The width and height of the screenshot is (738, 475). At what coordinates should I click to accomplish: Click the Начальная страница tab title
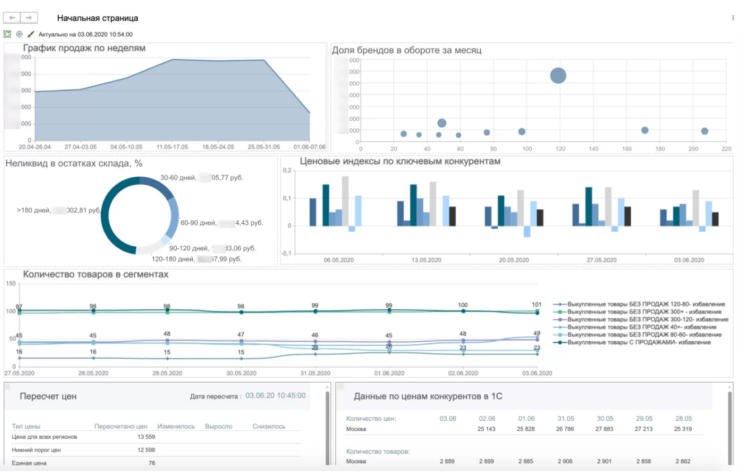point(97,18)
